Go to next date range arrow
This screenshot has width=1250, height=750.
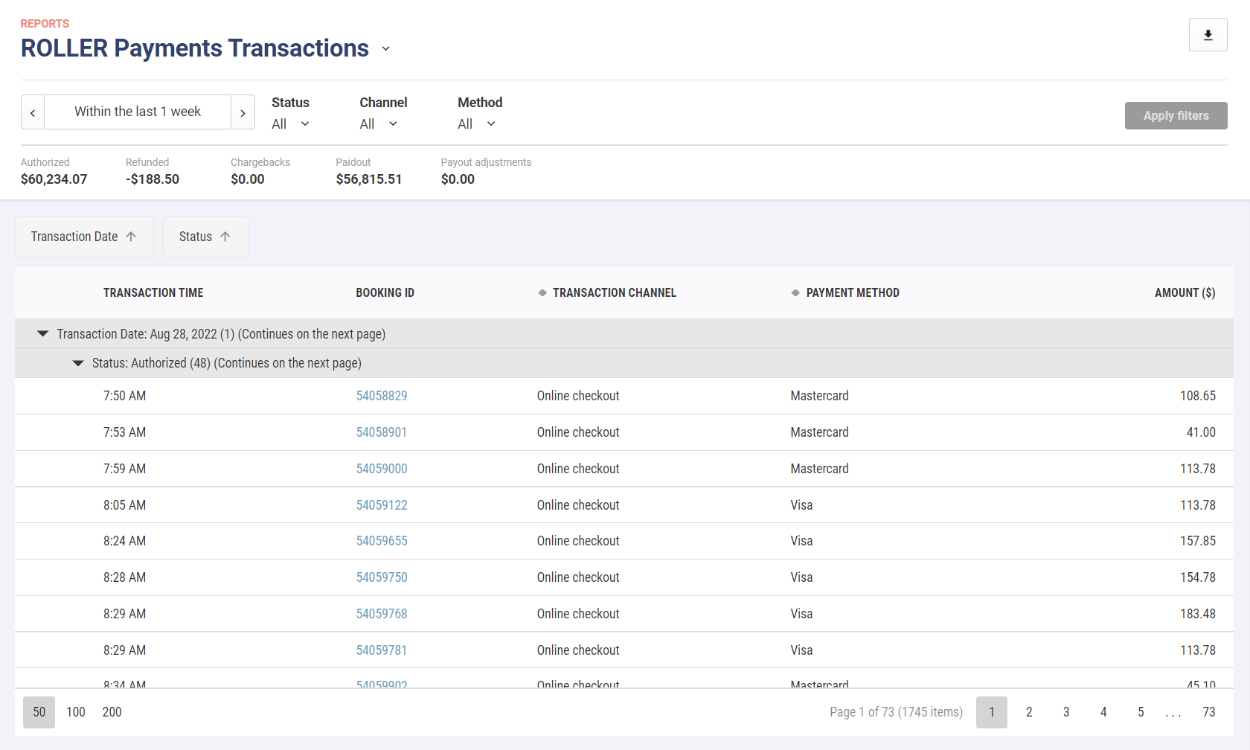(x=243, y=112)
